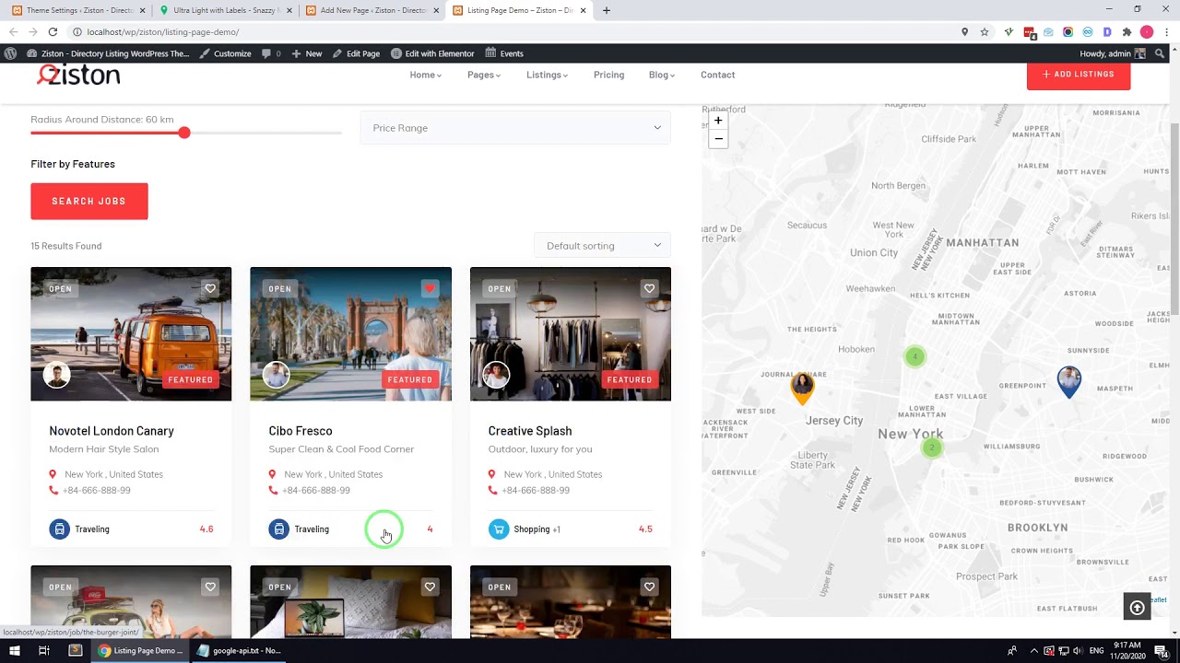Click the Traveling category icon on Cibo Fresco
1180x663 pixels.
point(278,529)
